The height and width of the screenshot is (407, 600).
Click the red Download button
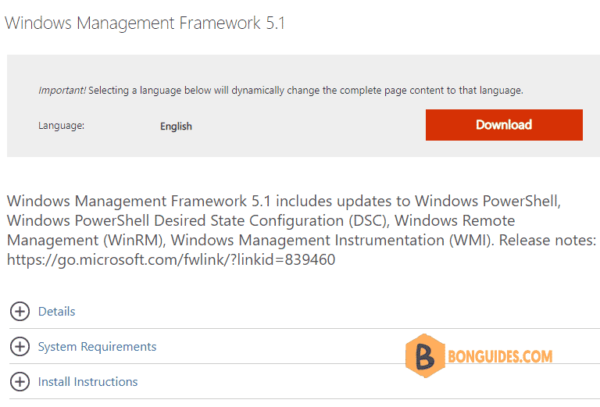(x=504, y=125)
